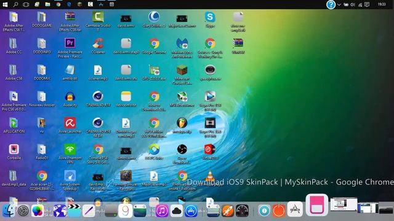
Task: Select the Glary Utilities 5 desktop icon
Action: [154, 17]
